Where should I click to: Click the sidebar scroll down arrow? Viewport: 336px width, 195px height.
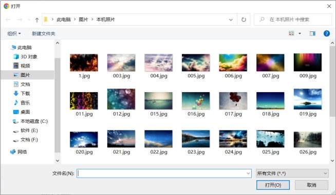pyautogui.click(x=58, y=160)
